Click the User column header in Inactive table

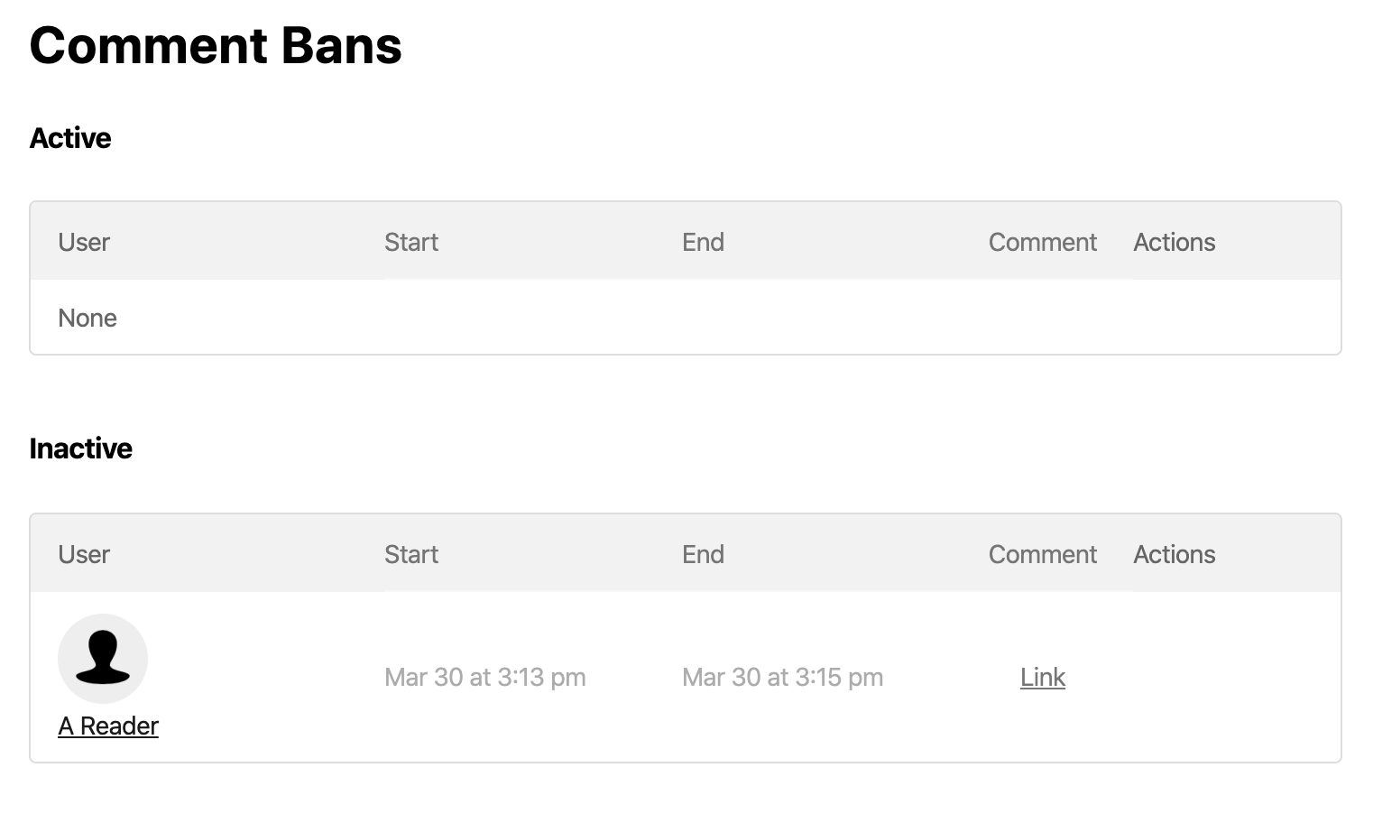pyautogui.click(x=84, y=554)
